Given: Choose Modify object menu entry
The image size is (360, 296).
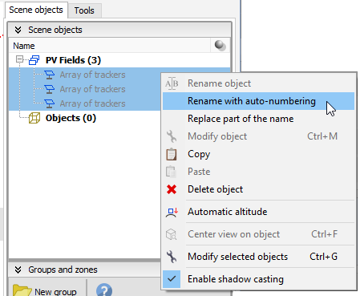Looking at the screenshot, I should click(x=258, y=136).
